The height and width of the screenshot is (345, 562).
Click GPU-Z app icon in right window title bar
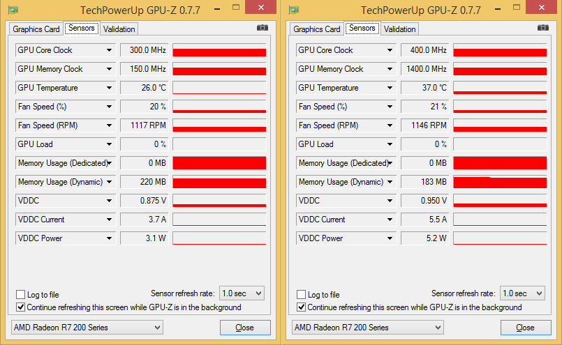tap(294, 10)
